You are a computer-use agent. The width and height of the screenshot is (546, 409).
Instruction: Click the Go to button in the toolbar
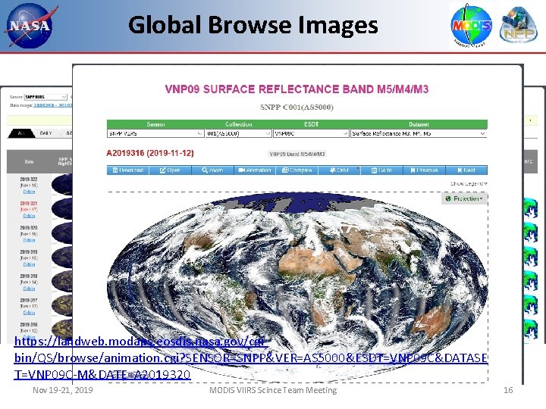point(381,170)
